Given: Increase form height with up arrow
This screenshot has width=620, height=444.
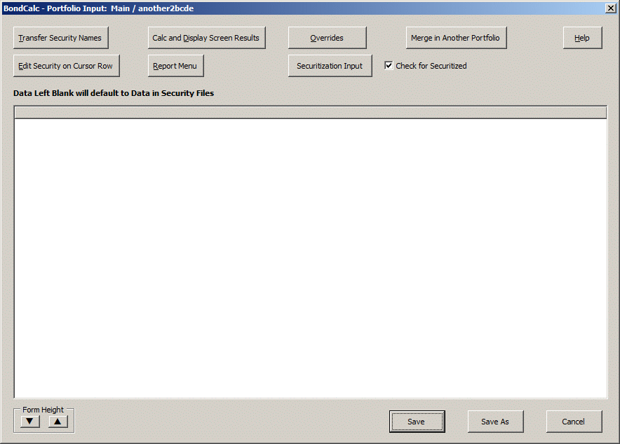Looking at the screenshot, I should pos(58,422).
